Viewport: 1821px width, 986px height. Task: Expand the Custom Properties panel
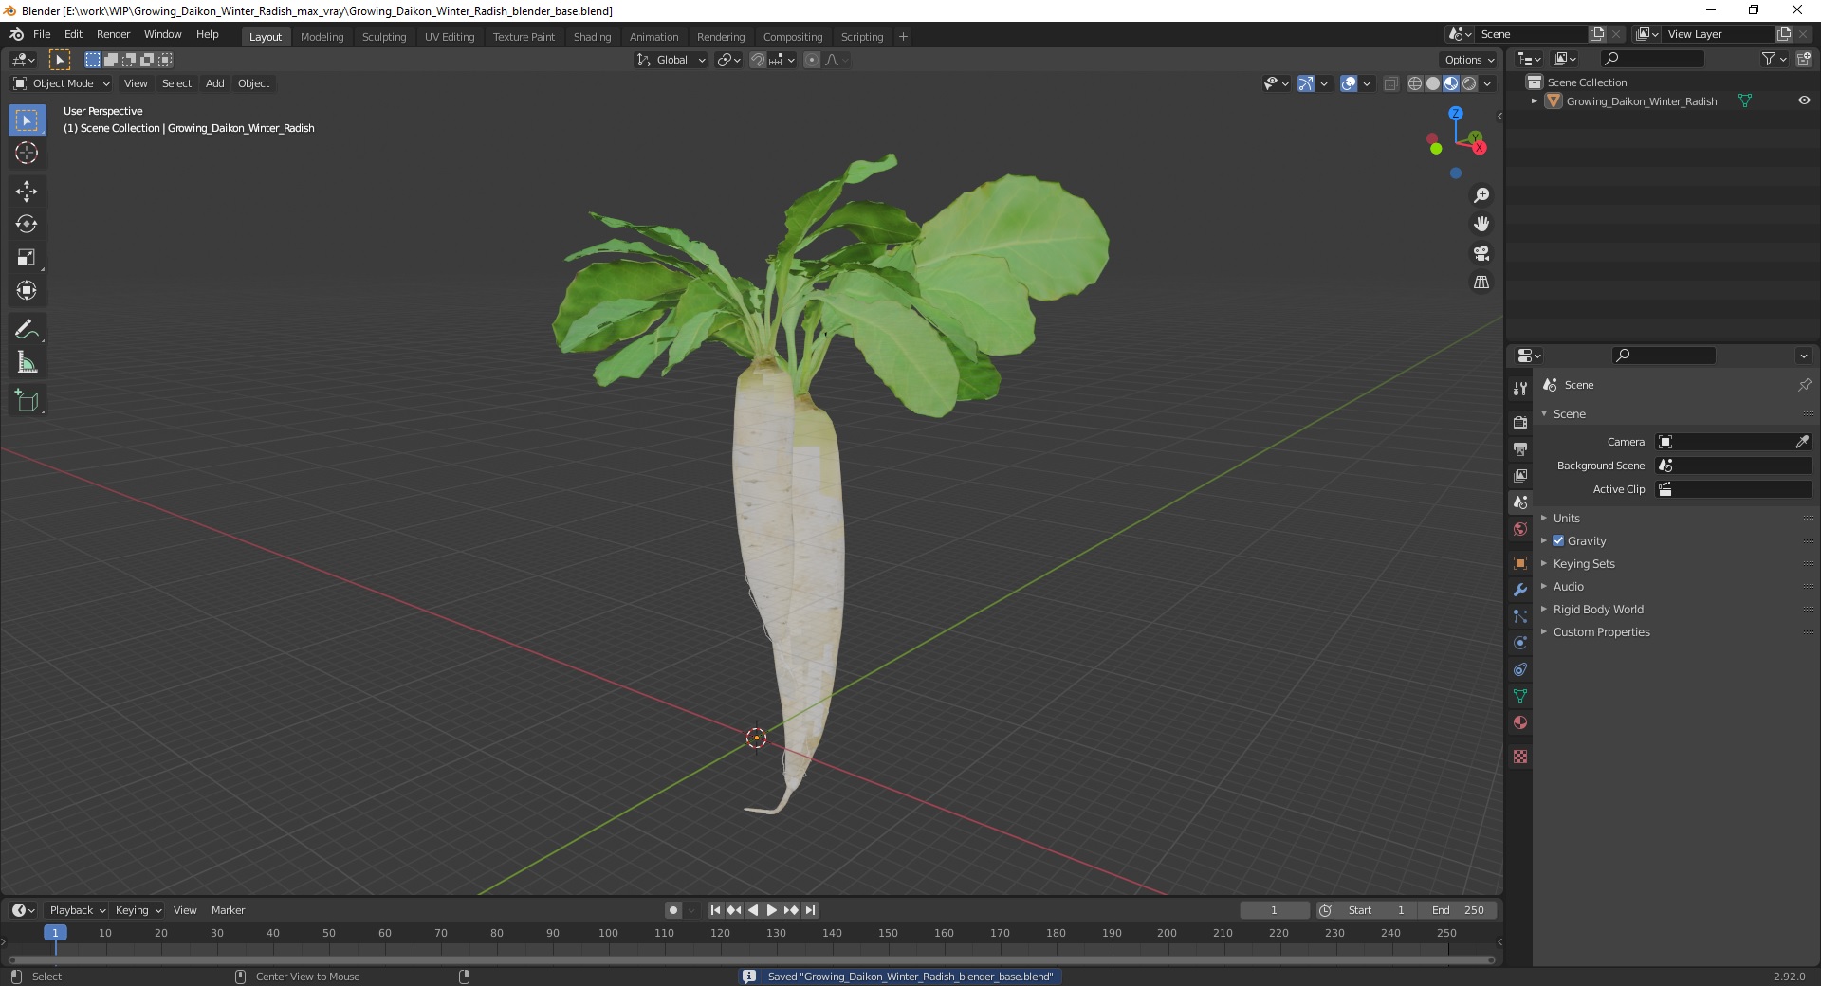tap(1601, 631)
